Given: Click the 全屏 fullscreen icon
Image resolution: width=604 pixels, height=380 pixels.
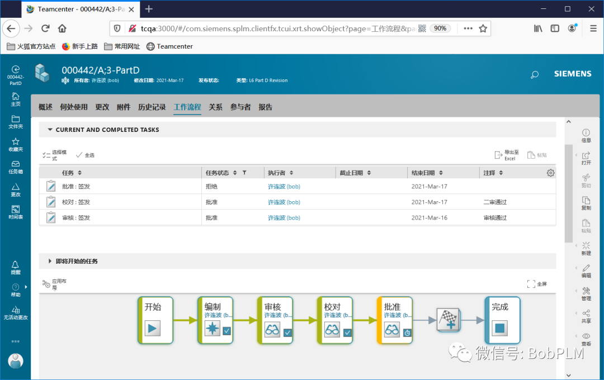Looking at the screenshot, I should point(537,284).
